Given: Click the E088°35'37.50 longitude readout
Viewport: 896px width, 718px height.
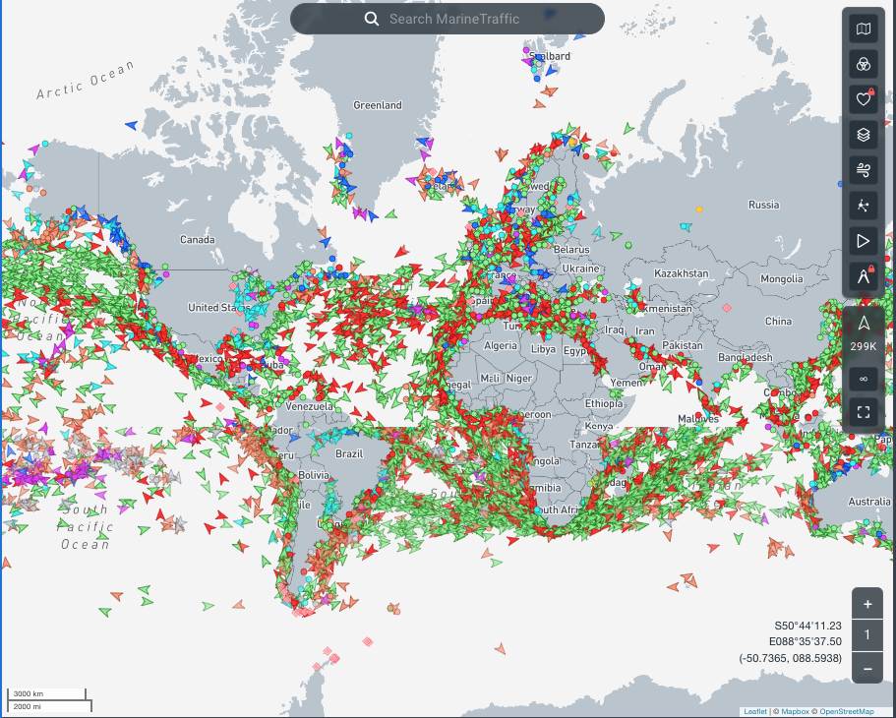Looking at the screenshot, I should 806,642.
